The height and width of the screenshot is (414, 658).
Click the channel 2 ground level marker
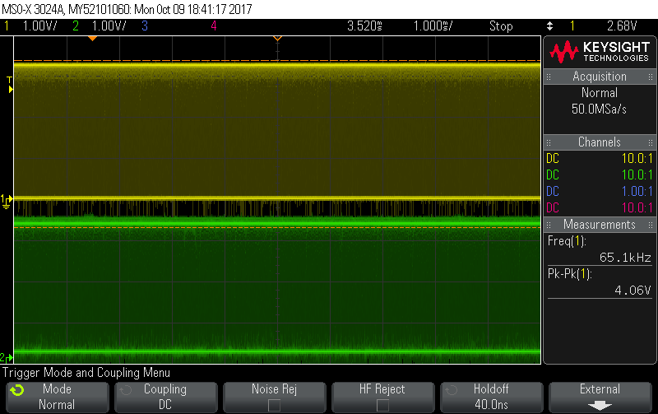tap(7, 358)
